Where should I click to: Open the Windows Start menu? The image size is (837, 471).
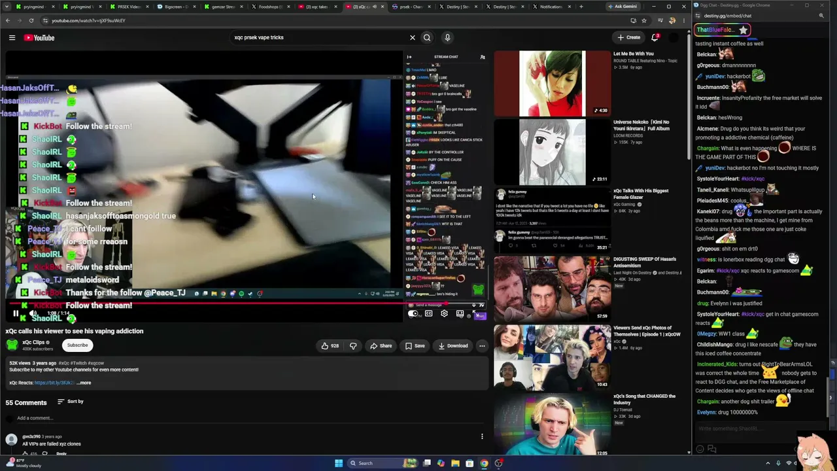[x=339, y=463]
